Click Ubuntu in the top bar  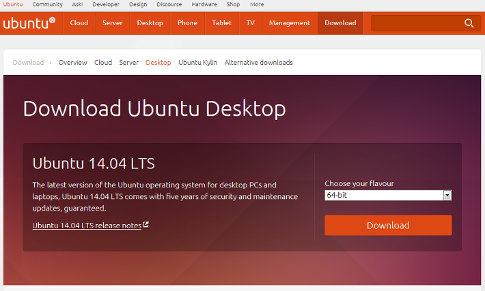13,5
